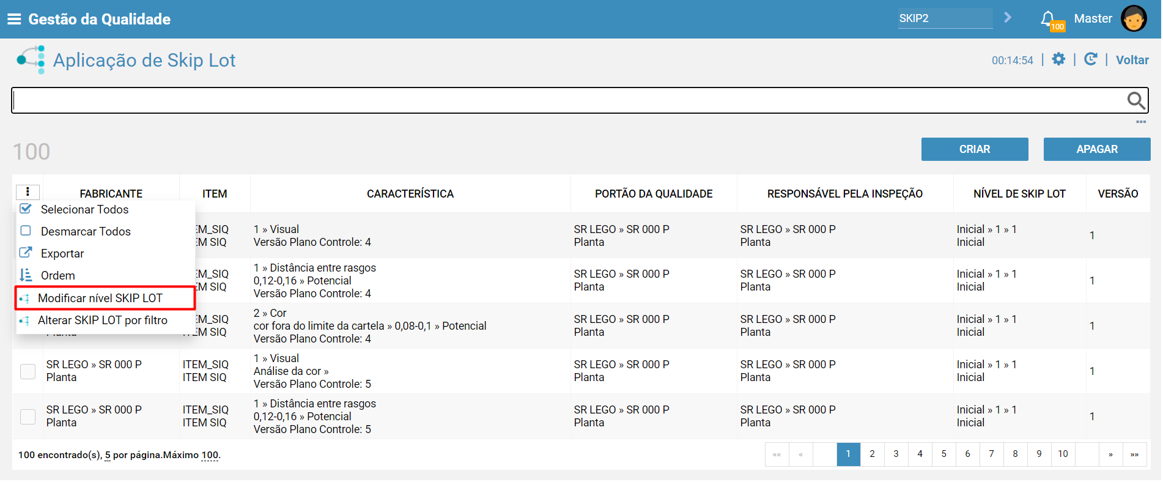Click NÍVEL DE SKIP LOT column header
Image resolution: width=1163 pixels, height=482 pixels.
click(1019, 194)
